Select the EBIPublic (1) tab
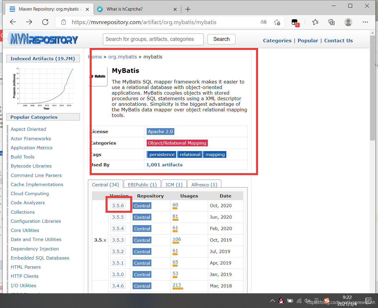The image size is (378, 308). 142,185
